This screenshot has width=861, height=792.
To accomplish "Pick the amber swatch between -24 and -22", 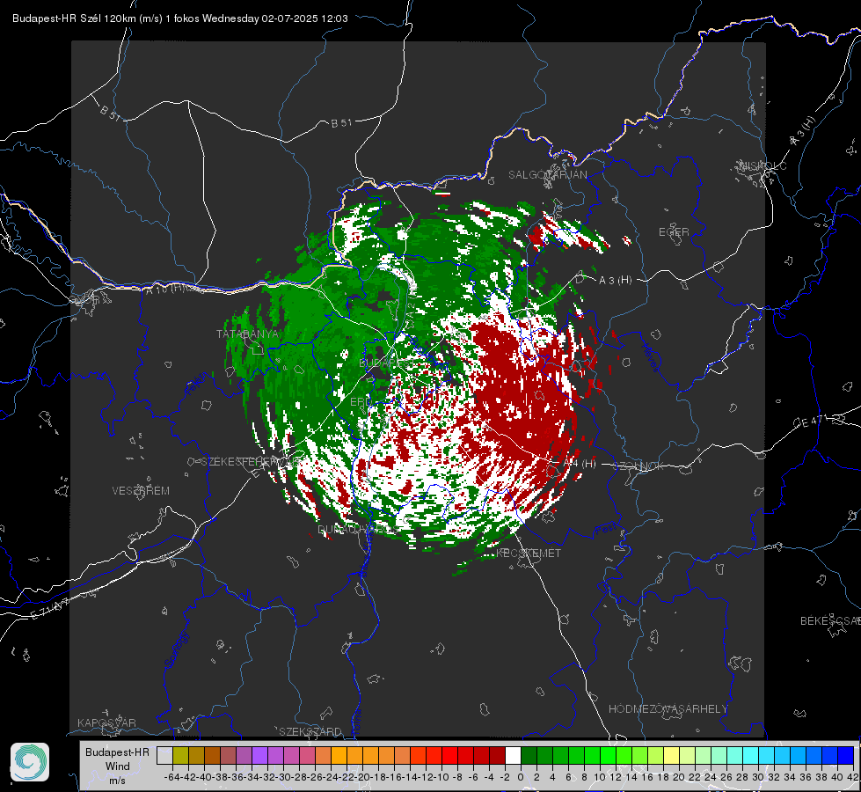I will point(339,755).
